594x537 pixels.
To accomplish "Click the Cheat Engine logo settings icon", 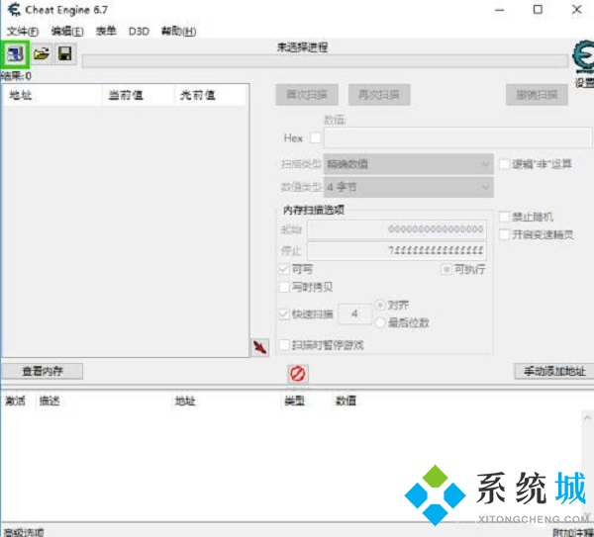I will click(x=583, y=57).
